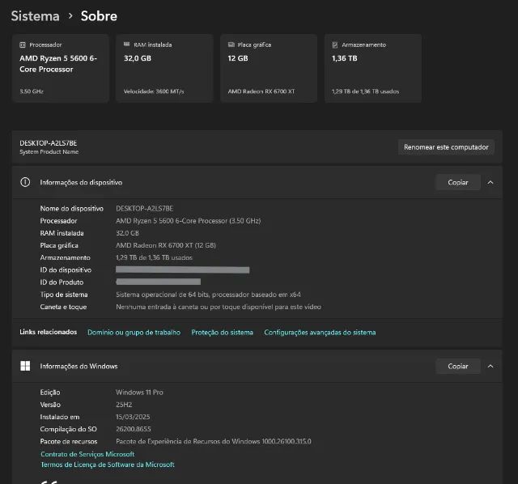Click Sistema operacional de 64 bits value
The image size is (518, 484).
pos(209,295)
